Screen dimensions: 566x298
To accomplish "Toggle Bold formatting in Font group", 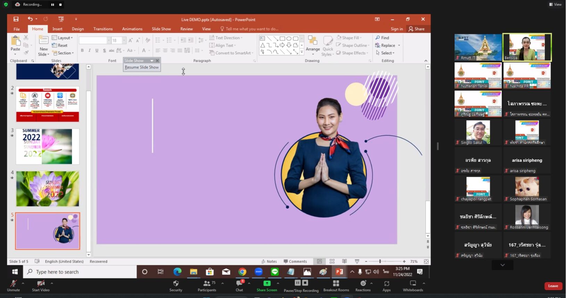I will pyautogui.click(x=82, y=51).
